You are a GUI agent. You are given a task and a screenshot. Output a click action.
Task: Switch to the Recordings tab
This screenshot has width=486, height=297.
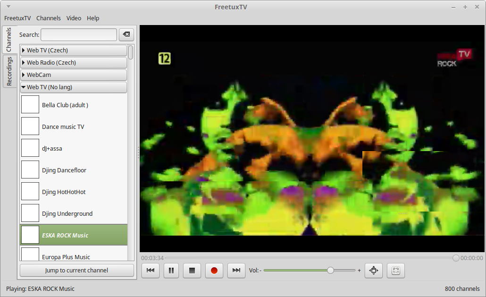click(x=9, y=71)
